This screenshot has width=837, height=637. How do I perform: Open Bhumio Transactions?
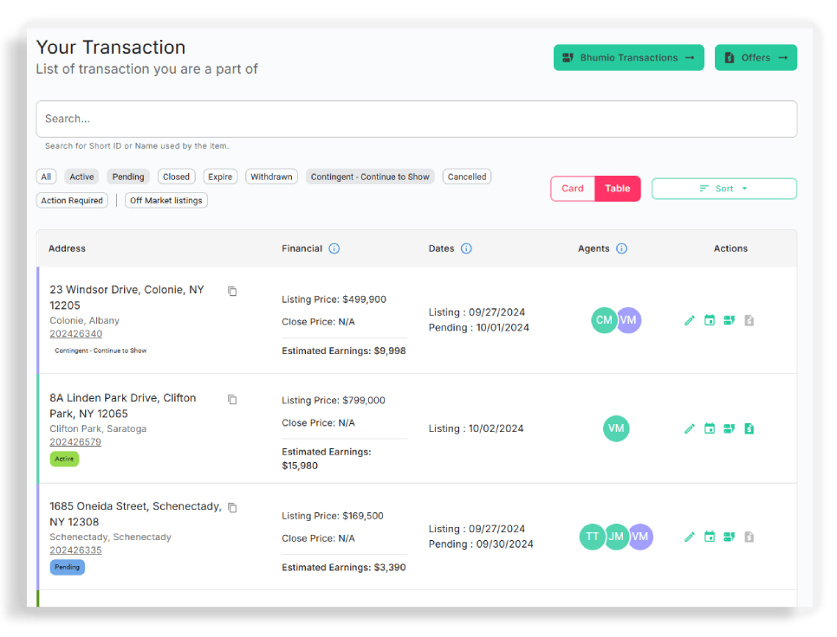point(628,57)
